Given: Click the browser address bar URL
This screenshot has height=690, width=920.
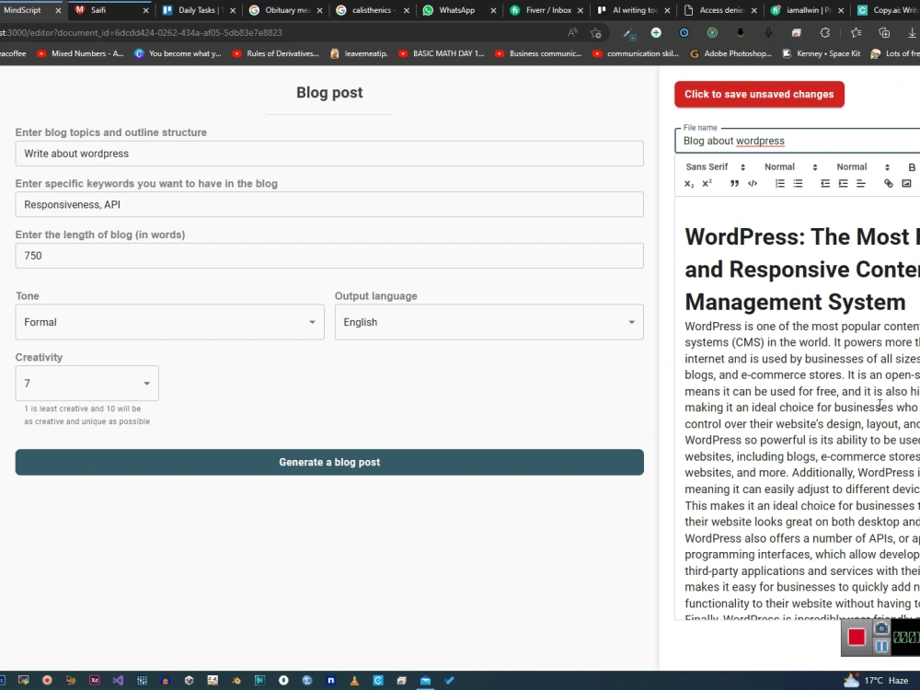Looking at the screenshot, I should tap(142, 33).
